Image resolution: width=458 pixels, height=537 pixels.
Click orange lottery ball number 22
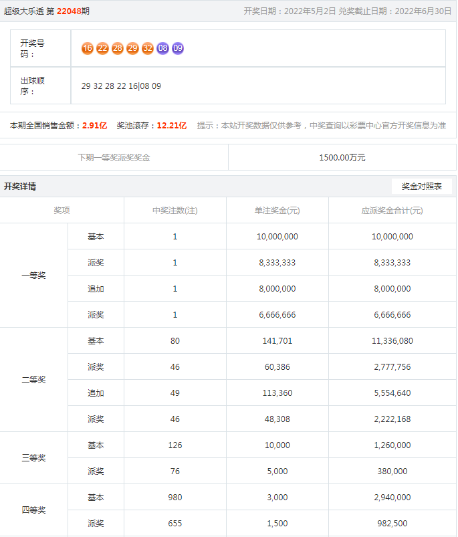click(x=102, y=48)
